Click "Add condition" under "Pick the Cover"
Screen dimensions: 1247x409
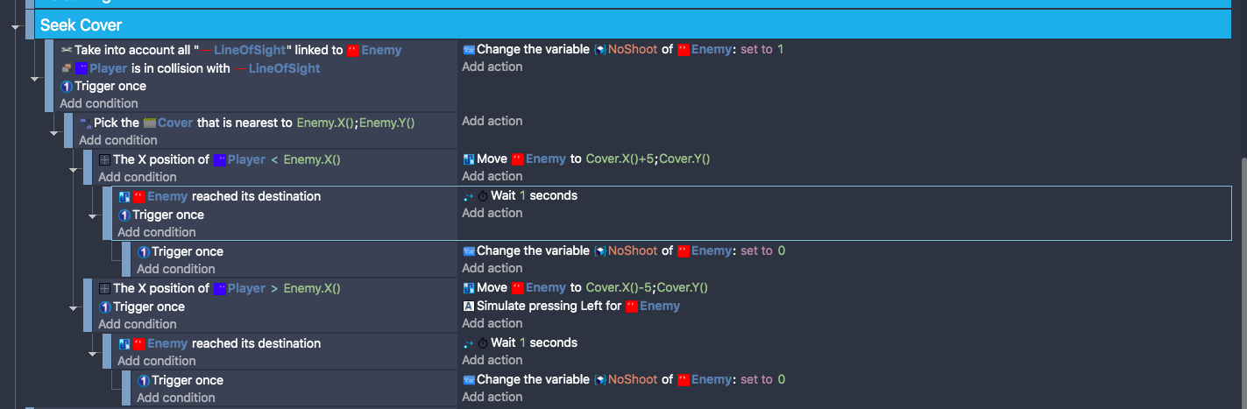118,140
